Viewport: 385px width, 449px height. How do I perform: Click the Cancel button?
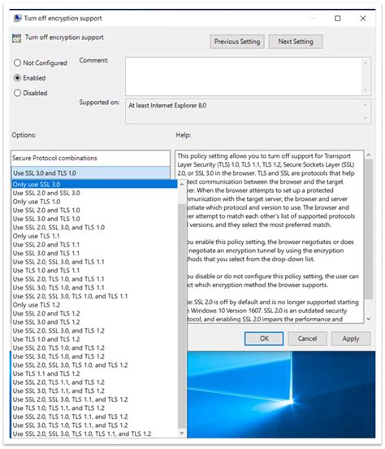point(308,338)
